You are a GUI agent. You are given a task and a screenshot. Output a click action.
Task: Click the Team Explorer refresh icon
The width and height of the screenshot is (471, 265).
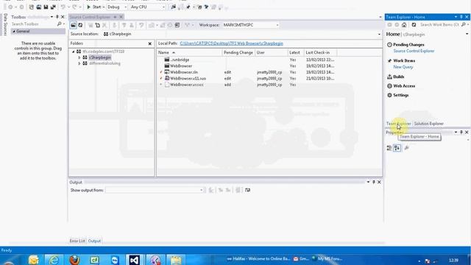[414, 25]
